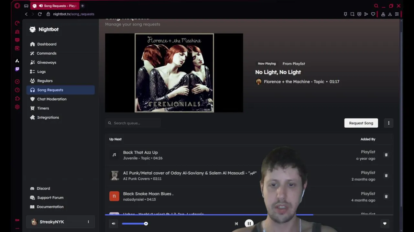Image resolution: width=414 pixels, height=232 pixels.
Task: Open the downloads icon
Action: click(390, 14)
